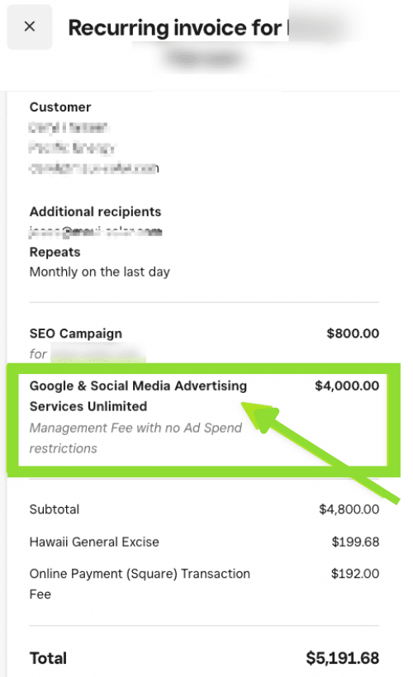Click the $192.00 fee amount
The height and width of the screenshot is (677, 413).
(355, 574)
